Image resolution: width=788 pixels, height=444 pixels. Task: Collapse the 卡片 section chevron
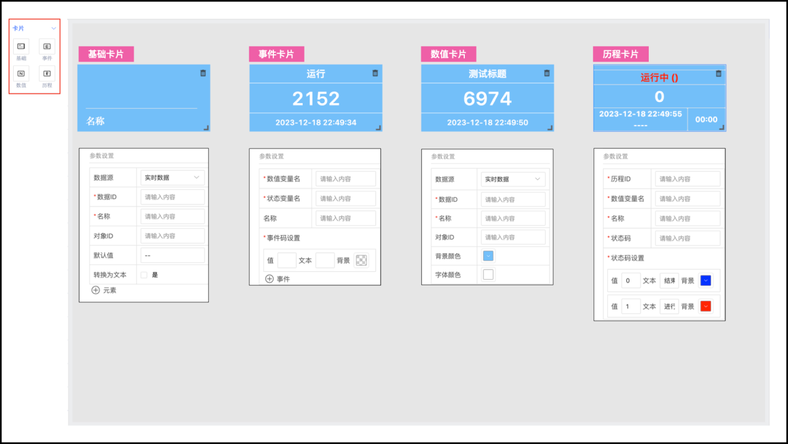click(x=54, y=29)
